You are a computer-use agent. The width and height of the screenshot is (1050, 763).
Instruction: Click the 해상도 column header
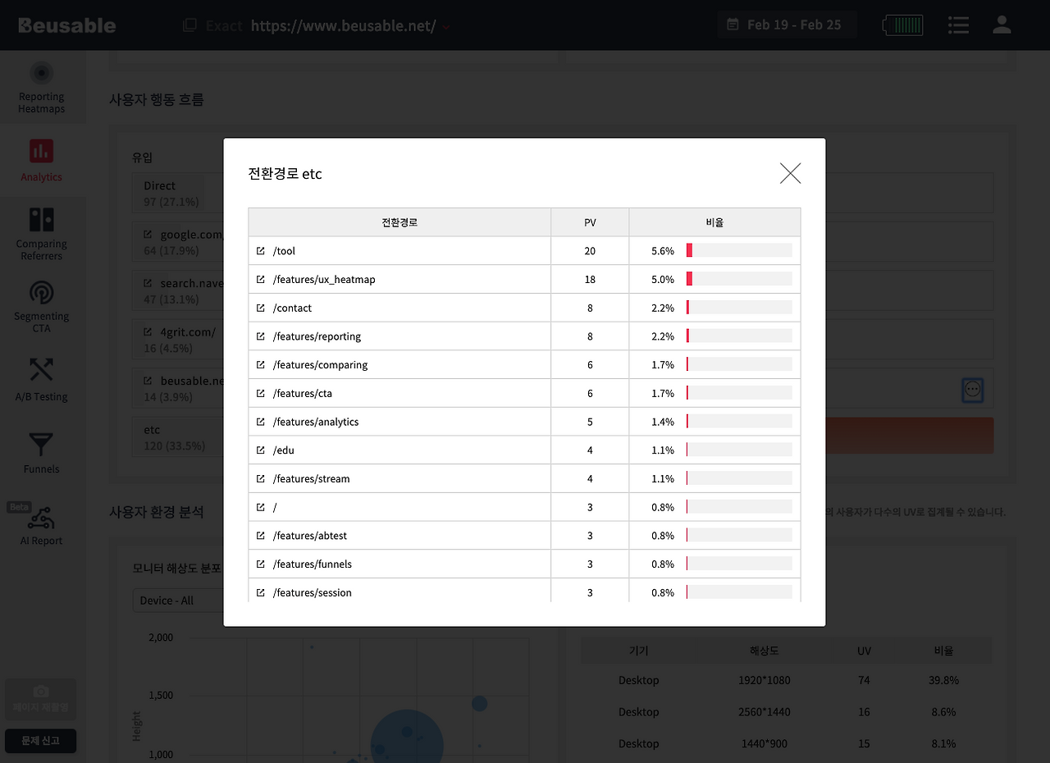pos(764,651)
